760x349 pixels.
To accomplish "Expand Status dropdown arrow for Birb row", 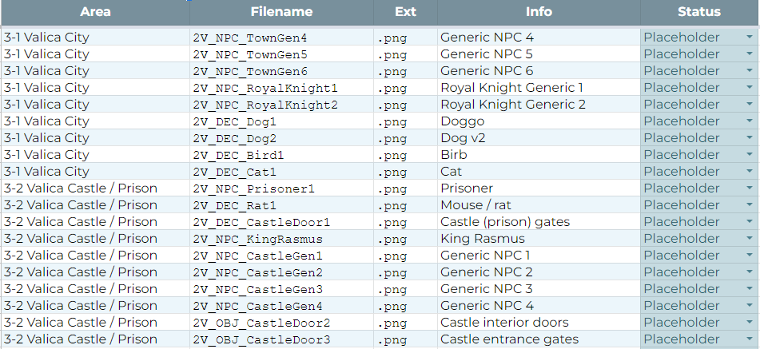I will tap(749, 155).
